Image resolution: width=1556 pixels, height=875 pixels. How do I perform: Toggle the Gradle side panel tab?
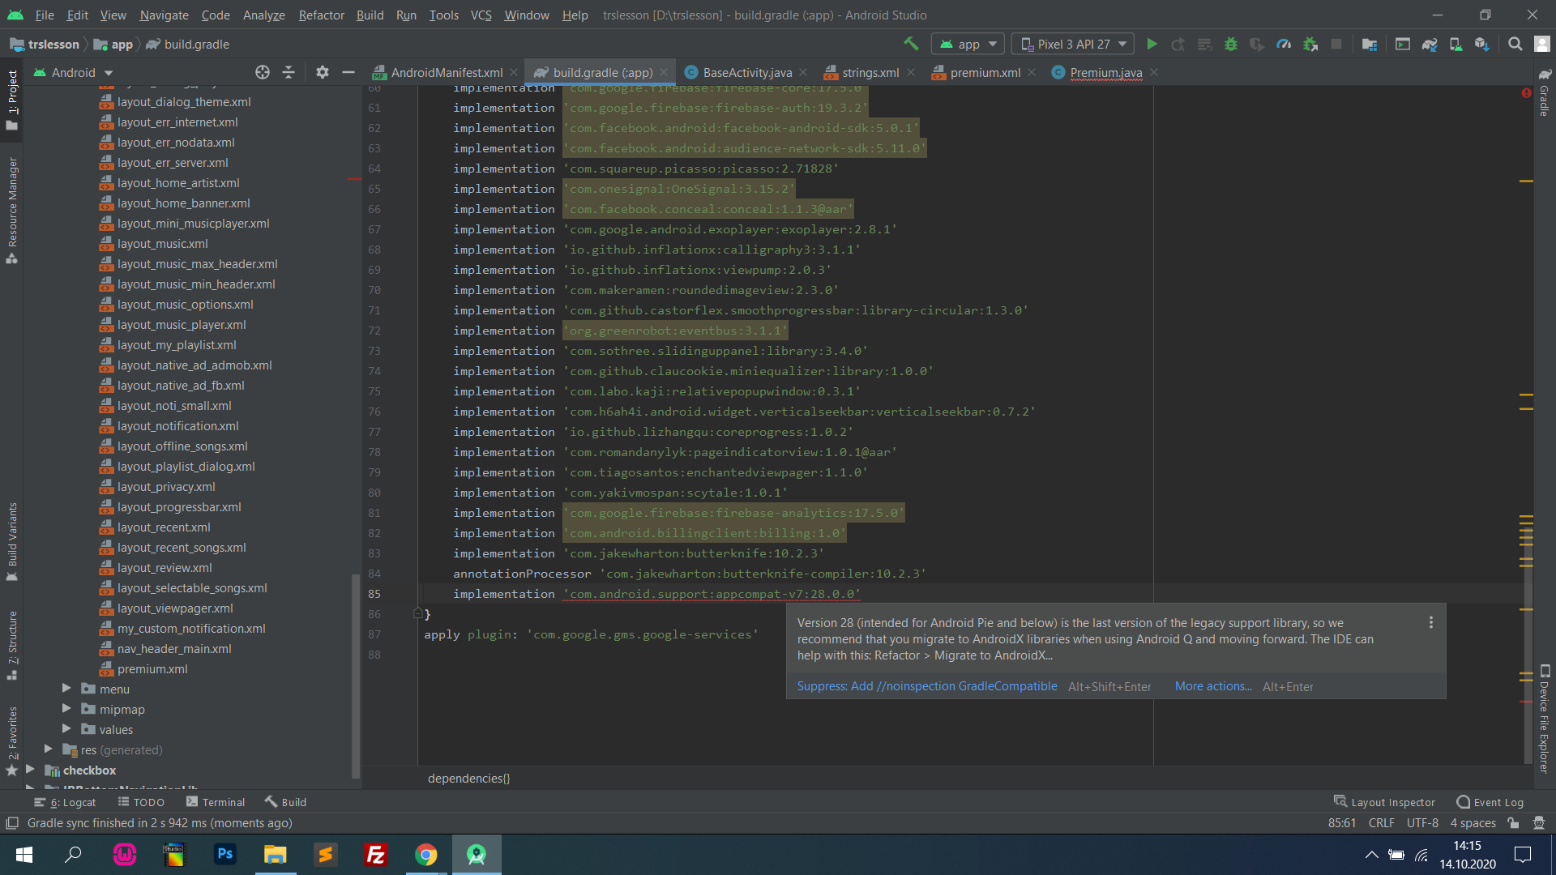(x=1545, y=92)
